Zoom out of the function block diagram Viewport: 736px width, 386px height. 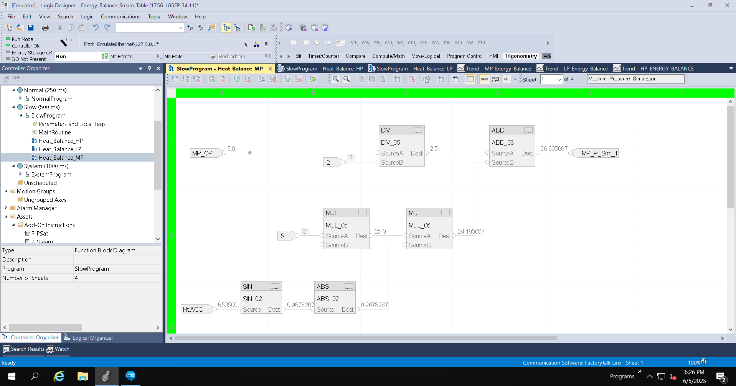[x=347, y=79]
